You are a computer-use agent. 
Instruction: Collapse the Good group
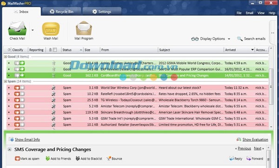pyautogui.click(x=5, y=57)
